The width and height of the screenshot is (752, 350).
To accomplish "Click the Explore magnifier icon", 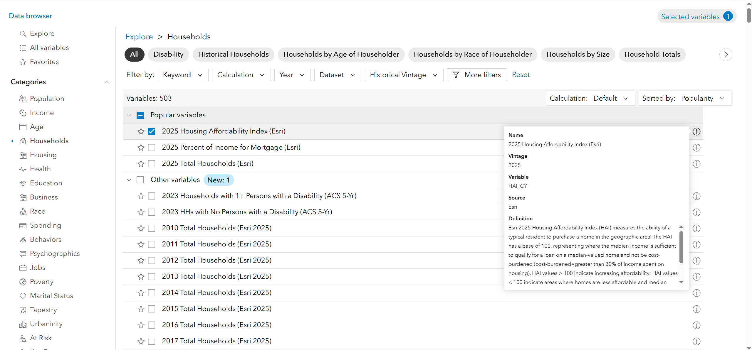I will tap(23, 34).
